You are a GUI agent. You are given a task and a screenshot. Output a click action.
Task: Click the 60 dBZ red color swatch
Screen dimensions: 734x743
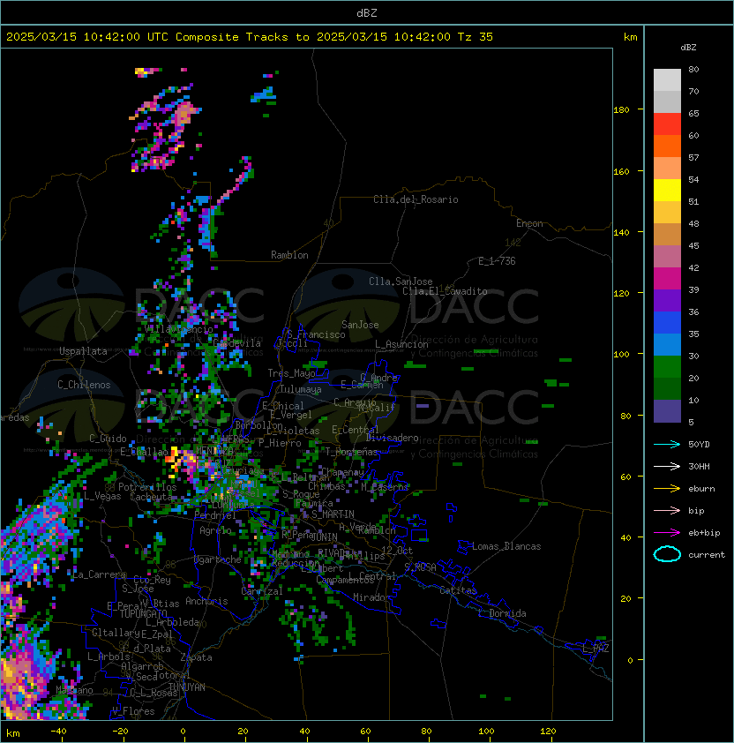pyautogui.click(x=667, y=124)
